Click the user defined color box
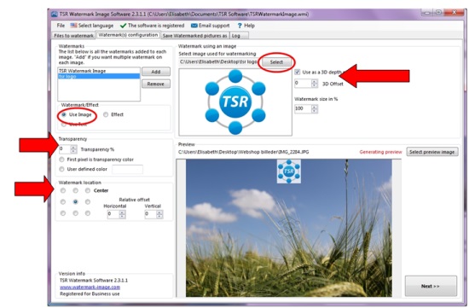The width and height of the screenshot is (469, 308). (x=127, y=169)
